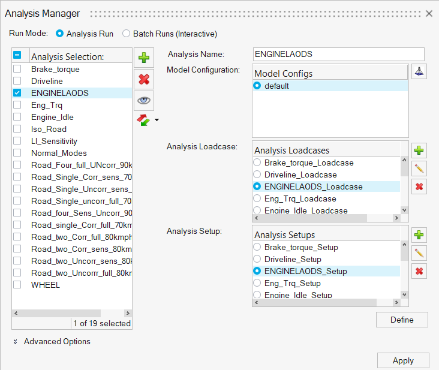Add a new analysis with the green plus icon beside Analysis Selection
Image resolution: width=439 pixels, height=370 pixels.
coord(144,58)
